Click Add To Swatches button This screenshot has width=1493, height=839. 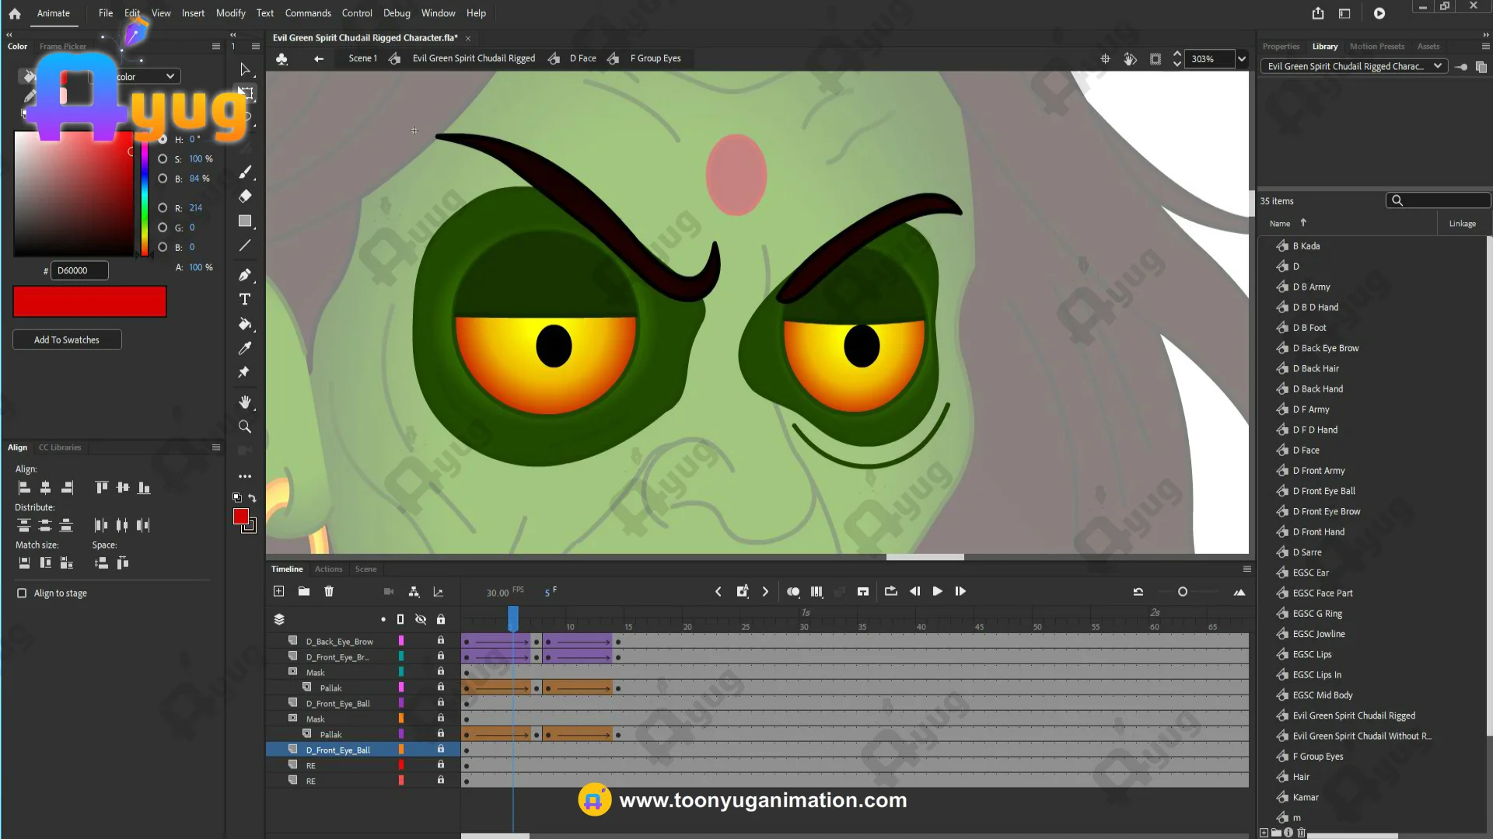point(67,339)
